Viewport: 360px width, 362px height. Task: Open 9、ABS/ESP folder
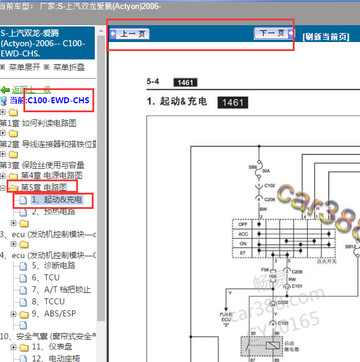pyautogui.click(x=54, y=313)
